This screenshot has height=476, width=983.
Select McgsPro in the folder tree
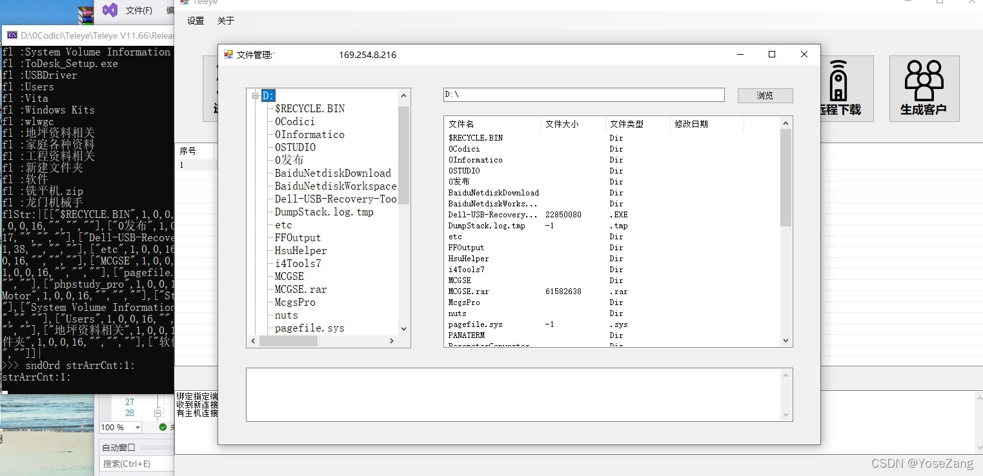click(295, 302)
